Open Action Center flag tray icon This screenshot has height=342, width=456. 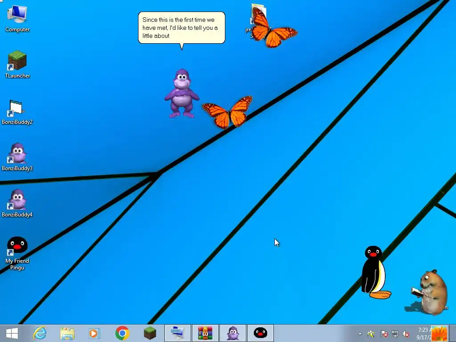pos(384,334)
